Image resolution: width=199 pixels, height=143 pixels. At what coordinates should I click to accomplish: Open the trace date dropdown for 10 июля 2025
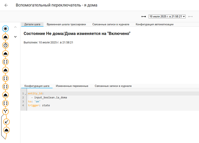pos(167,16)
